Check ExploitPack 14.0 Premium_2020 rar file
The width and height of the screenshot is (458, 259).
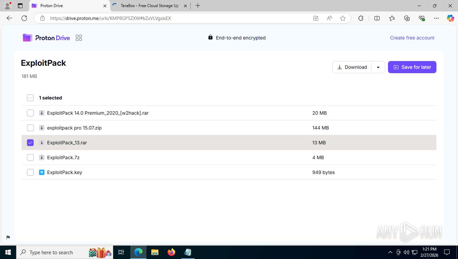coord(30,113)
